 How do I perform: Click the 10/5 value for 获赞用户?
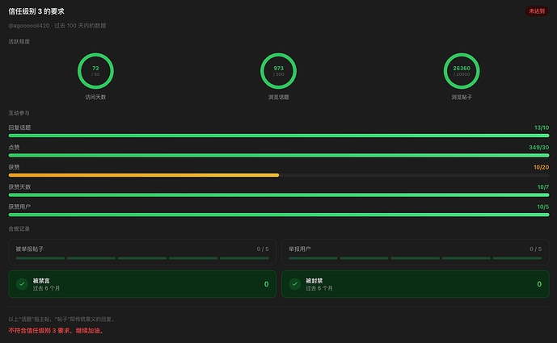(542, 207)
